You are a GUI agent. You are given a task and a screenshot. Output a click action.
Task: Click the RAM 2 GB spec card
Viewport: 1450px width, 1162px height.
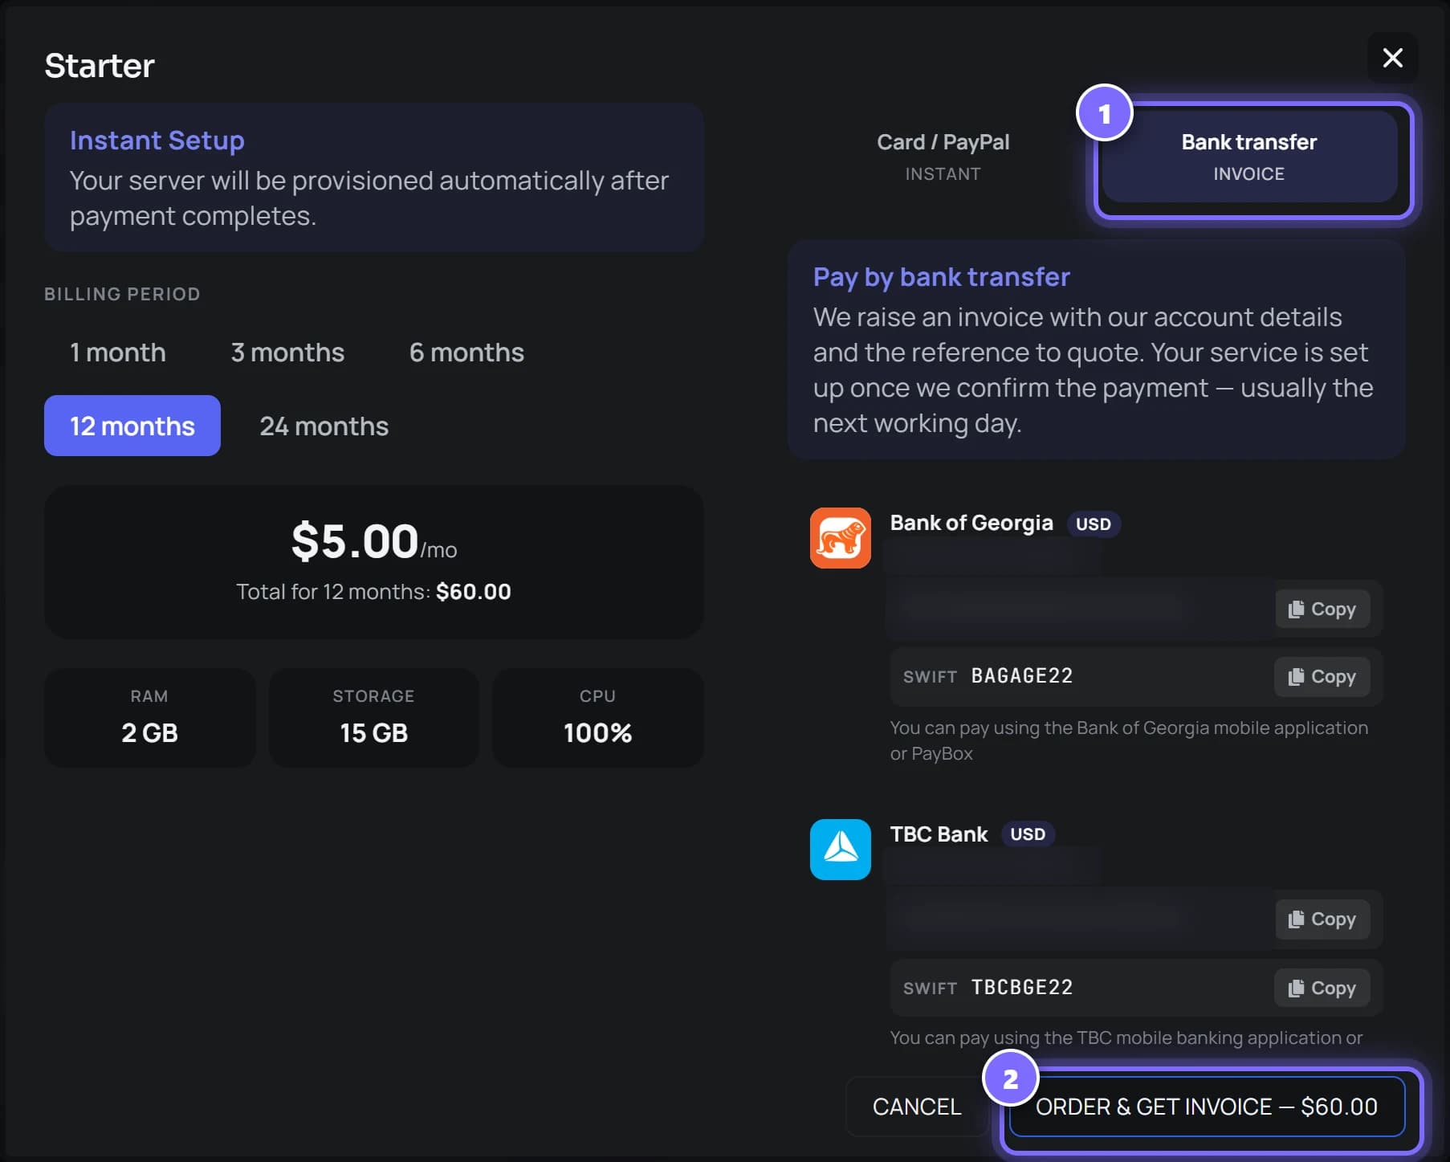click(149, 718)
